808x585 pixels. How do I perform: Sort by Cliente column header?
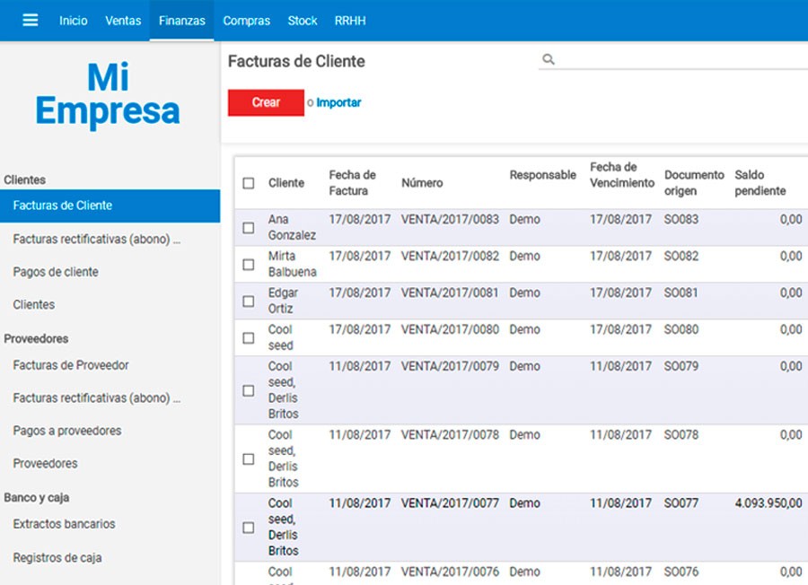point(286,183)
